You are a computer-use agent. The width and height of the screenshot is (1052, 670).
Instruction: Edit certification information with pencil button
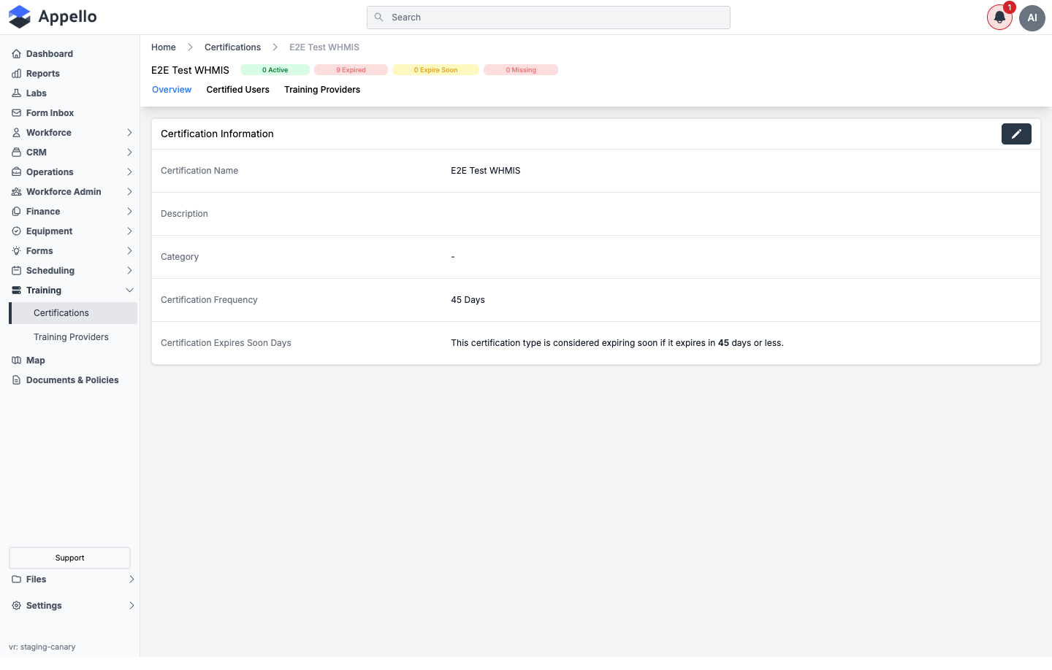[x=1016, y=134]
